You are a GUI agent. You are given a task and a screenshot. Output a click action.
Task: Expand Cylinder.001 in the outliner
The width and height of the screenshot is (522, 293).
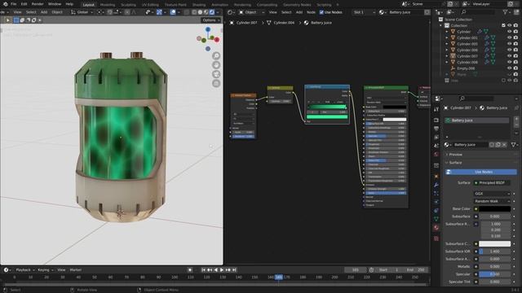pos(447,38)
